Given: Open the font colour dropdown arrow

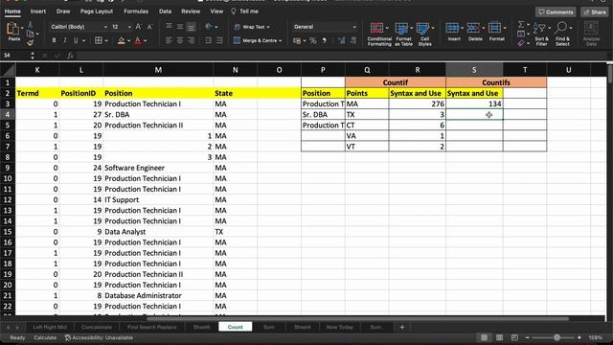Looking at the screenshot, I should click(145, 40).
